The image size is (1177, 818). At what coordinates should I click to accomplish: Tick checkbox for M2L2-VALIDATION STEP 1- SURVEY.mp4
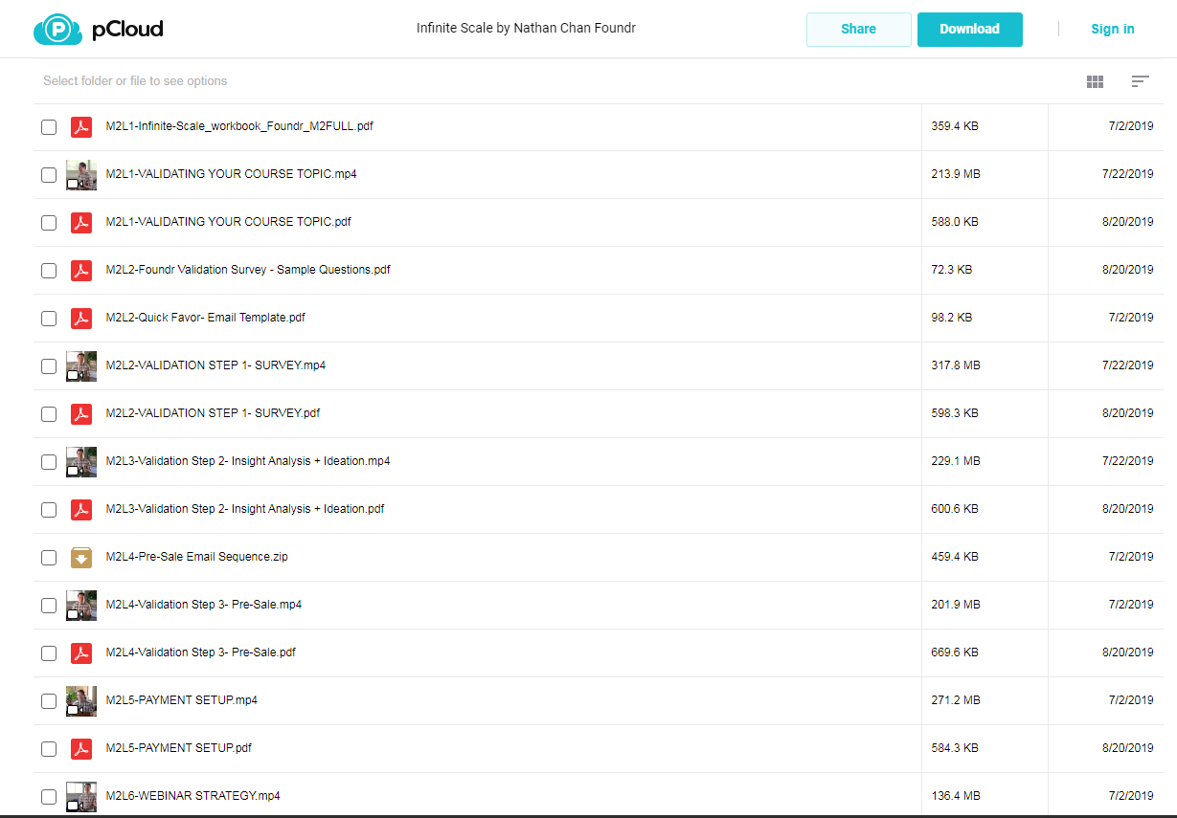coord(49,366)
